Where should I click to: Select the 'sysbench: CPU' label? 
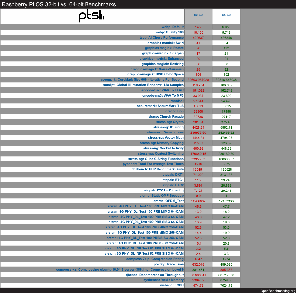171,285
